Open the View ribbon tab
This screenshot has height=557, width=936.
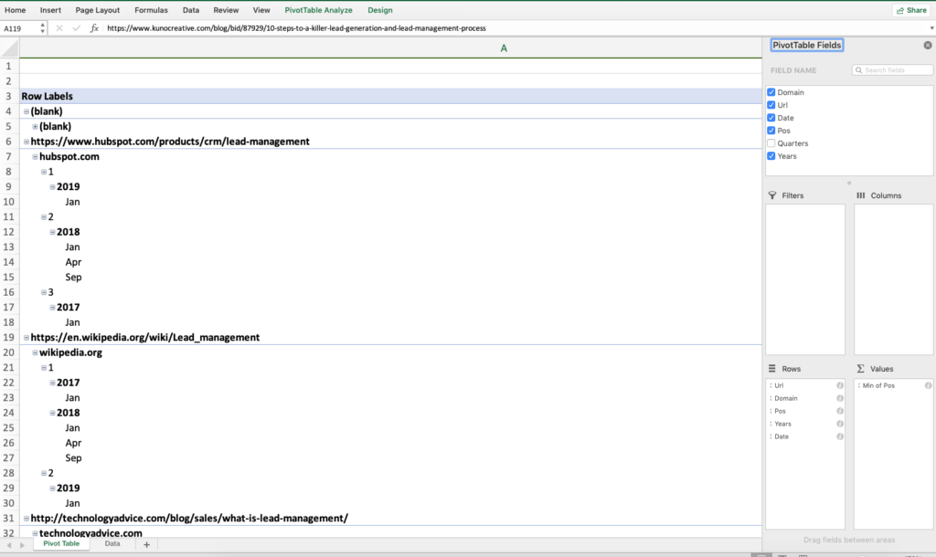pos(261,10)
